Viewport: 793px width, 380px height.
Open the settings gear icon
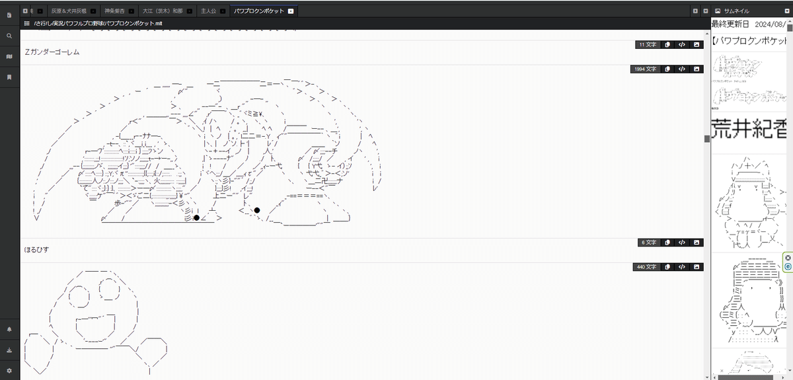pyautogui.click(x=9, y=371)
